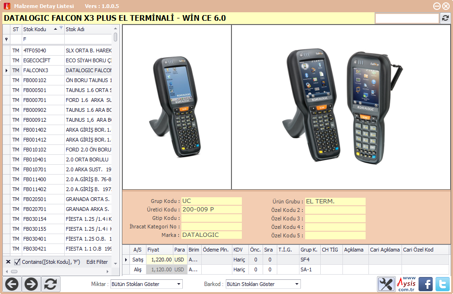Select Stok Adı column header

pyautogui.click(x=88, y=29)
